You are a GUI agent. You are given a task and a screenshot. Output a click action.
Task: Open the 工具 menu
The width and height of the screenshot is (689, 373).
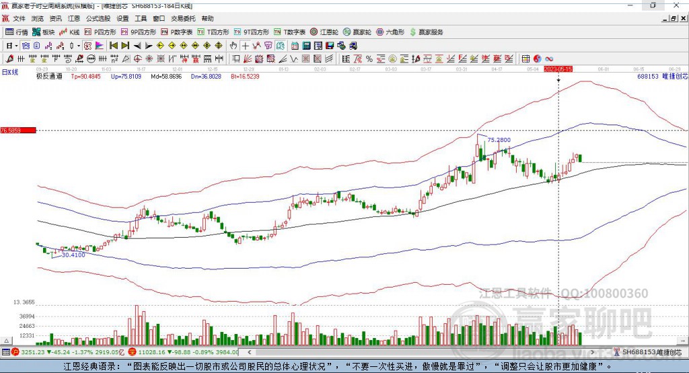(x=141, y=18)
